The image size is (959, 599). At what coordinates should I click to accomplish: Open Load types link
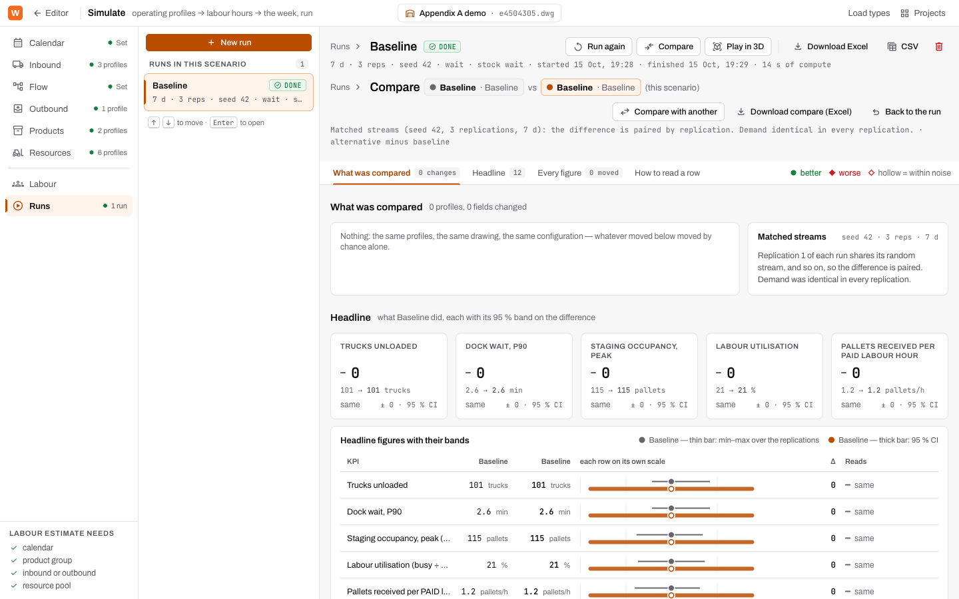pyautogui.click(x=868, y=13)
